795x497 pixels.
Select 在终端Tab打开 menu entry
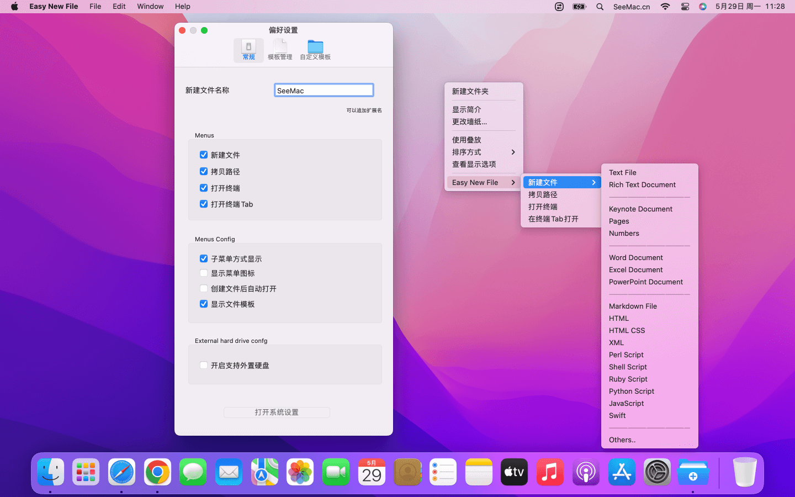tap(553, 219)
